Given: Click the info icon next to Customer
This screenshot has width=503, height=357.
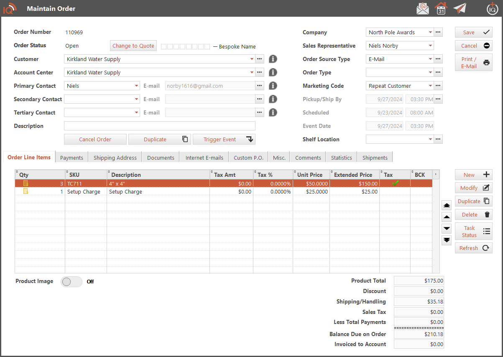Looking at the screenshot, I should [273, 59].
